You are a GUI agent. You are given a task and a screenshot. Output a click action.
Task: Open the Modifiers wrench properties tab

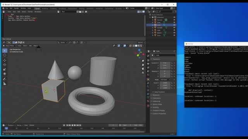pyautogui.click(x=148, y=83)
